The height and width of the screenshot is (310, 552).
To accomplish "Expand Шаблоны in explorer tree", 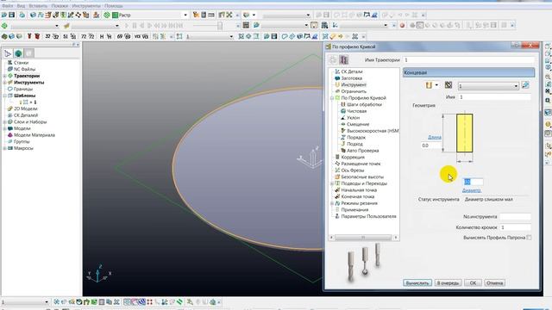I will (4, 96).
